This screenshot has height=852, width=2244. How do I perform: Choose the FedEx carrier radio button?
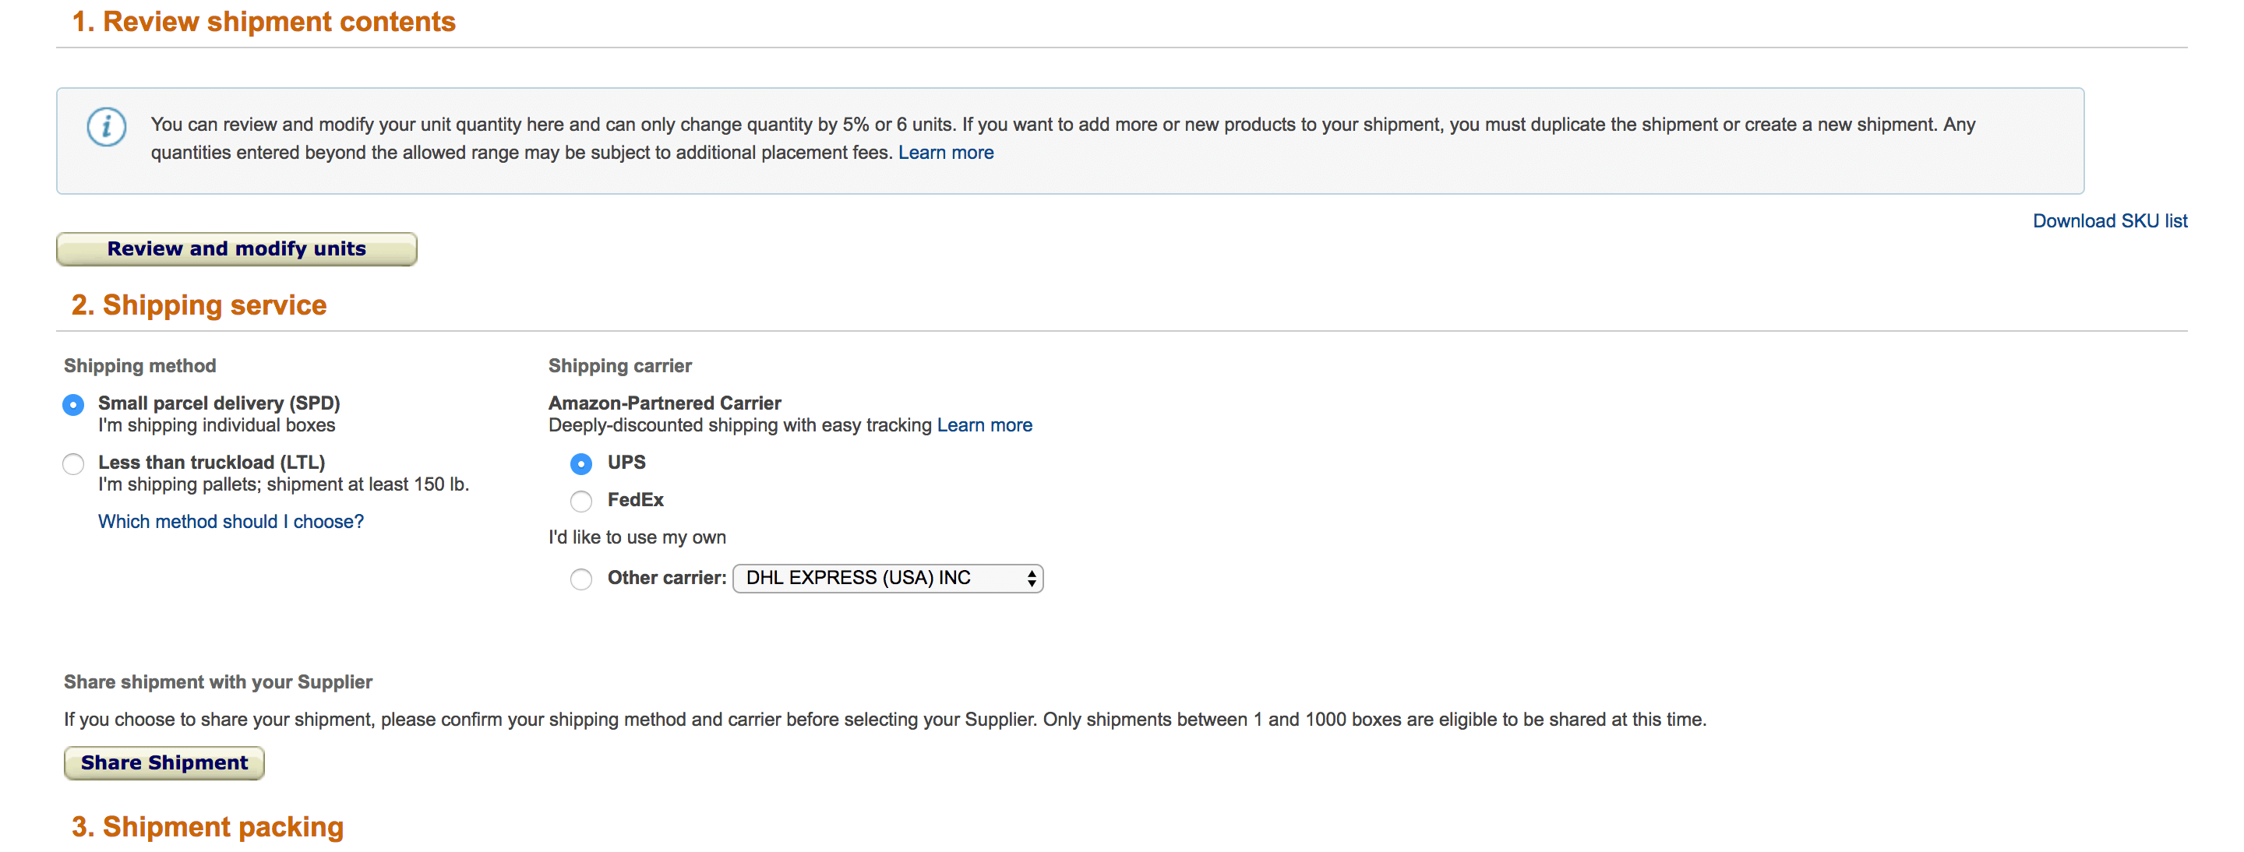(581, 502)
